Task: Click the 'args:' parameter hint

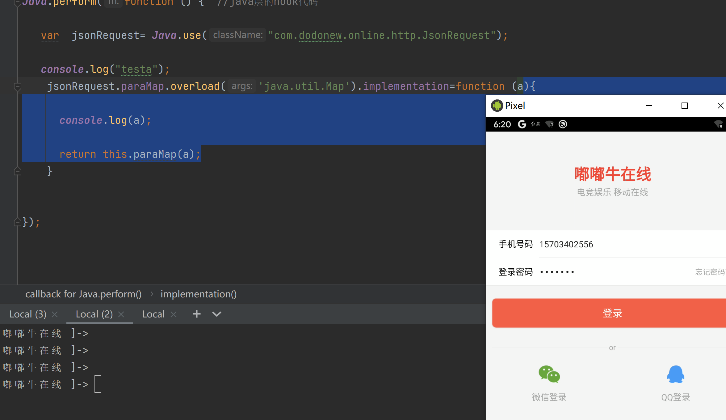Action: 242,86
